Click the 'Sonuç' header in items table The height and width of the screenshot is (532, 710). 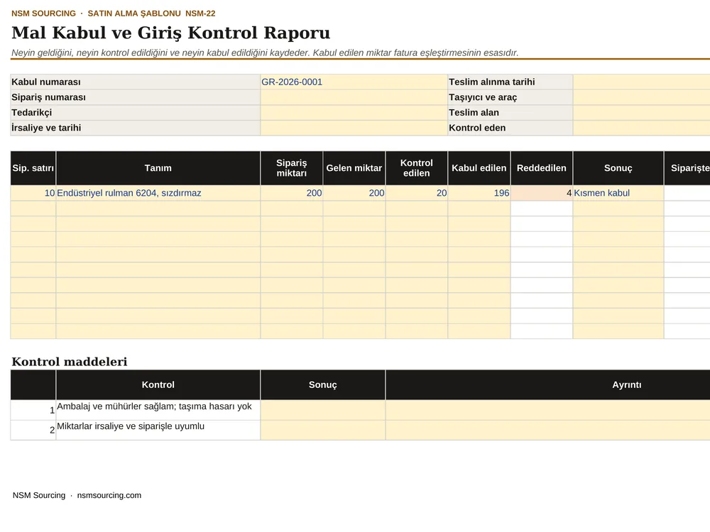(618, 168)
